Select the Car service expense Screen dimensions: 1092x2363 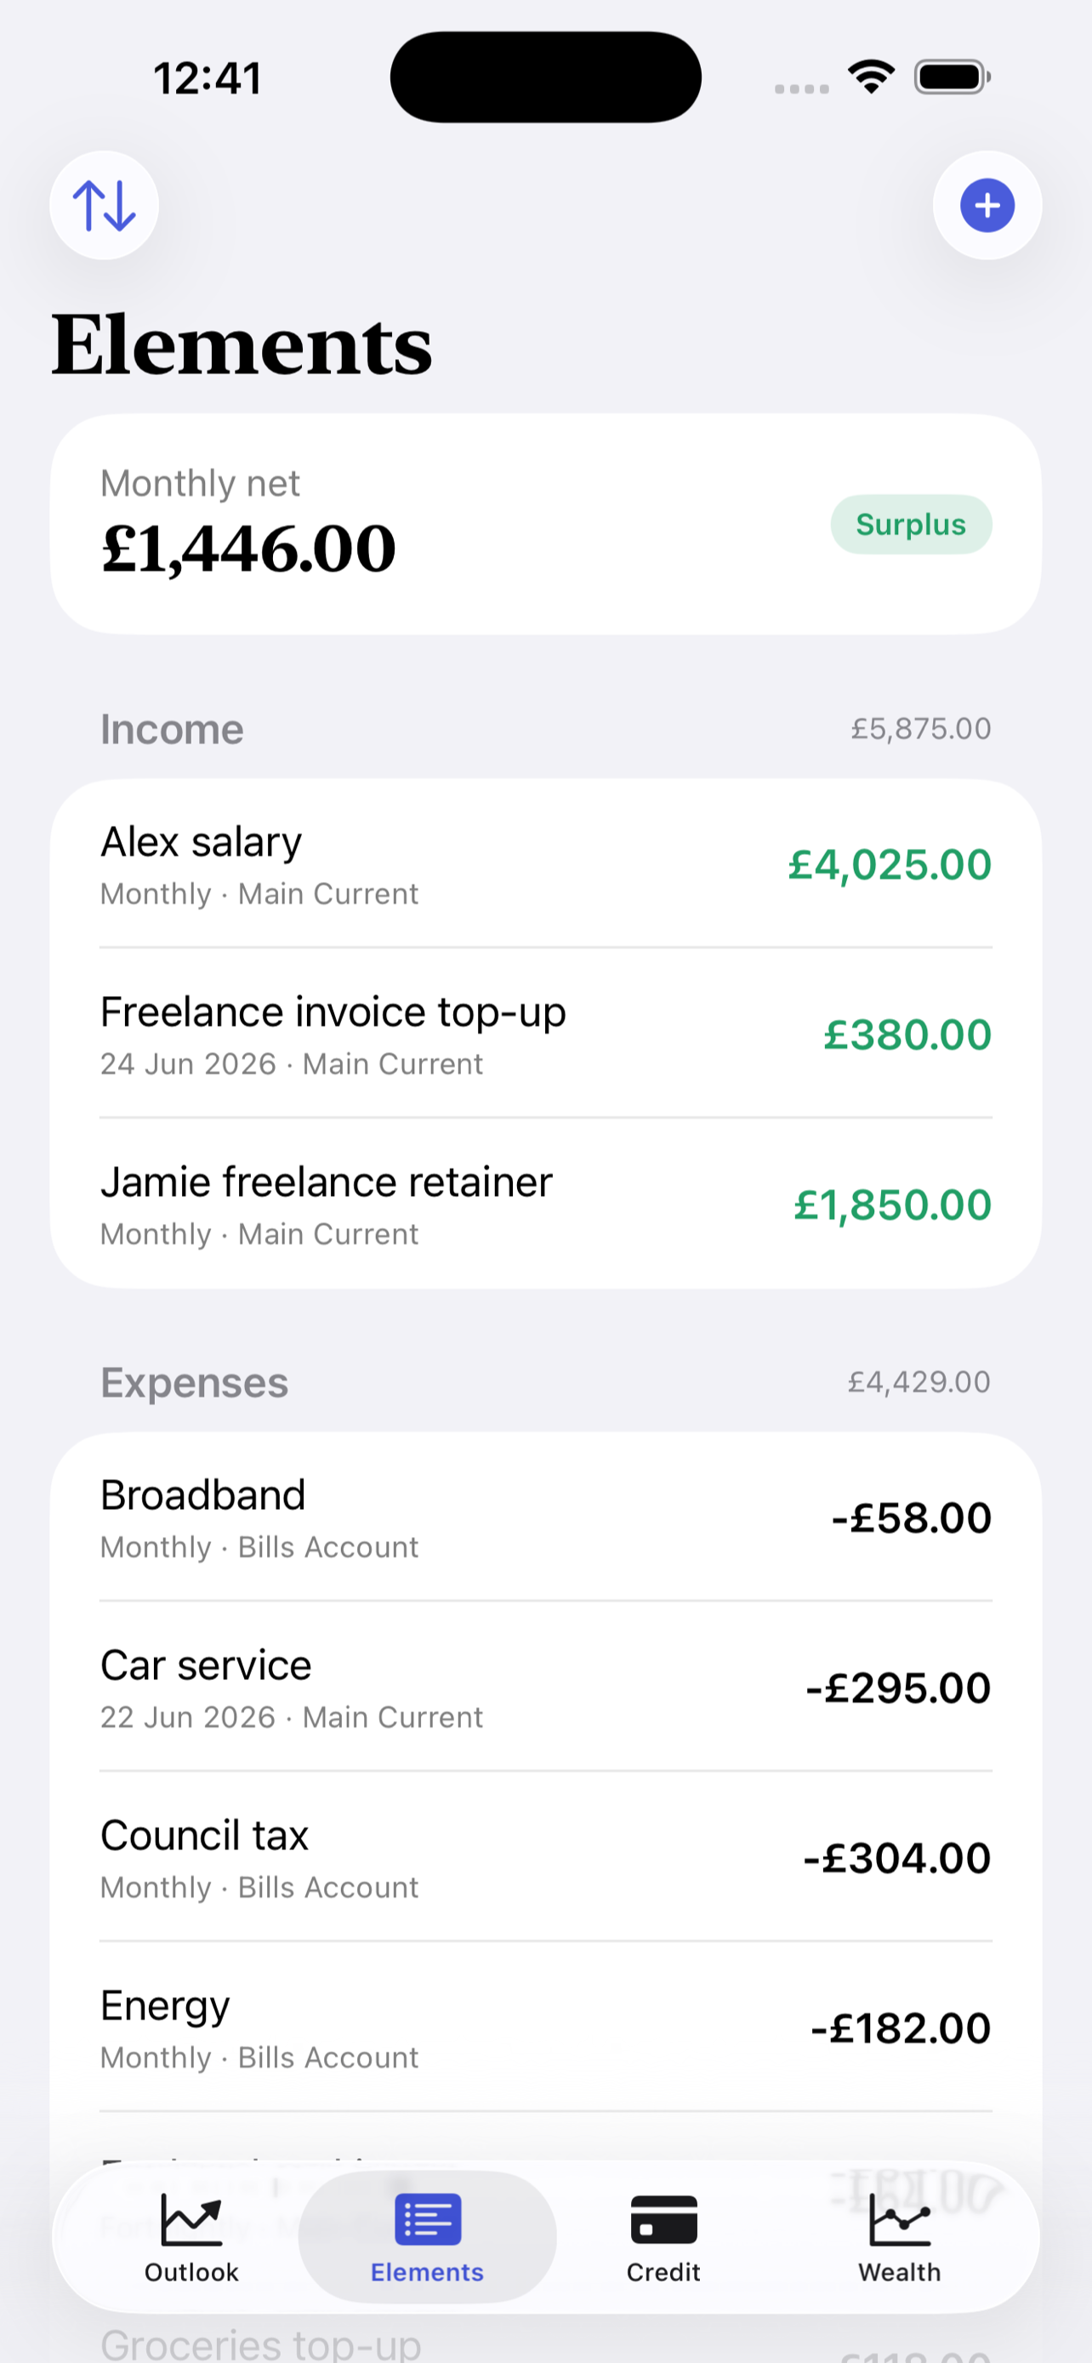[545, 1687]
